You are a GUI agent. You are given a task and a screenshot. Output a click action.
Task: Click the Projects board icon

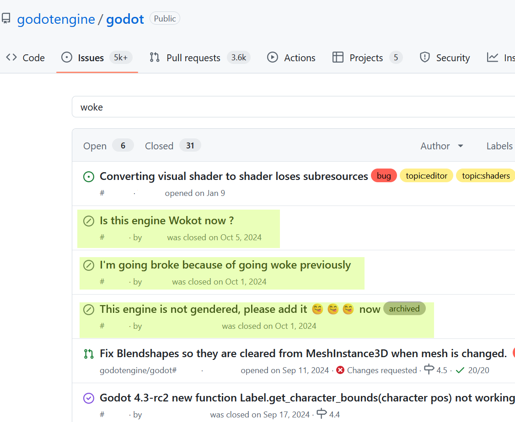338,57
